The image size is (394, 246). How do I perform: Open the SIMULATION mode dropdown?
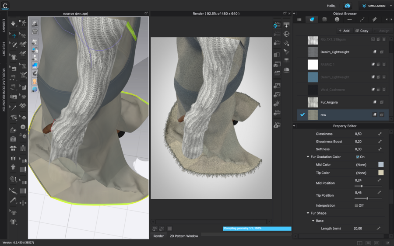376,6
